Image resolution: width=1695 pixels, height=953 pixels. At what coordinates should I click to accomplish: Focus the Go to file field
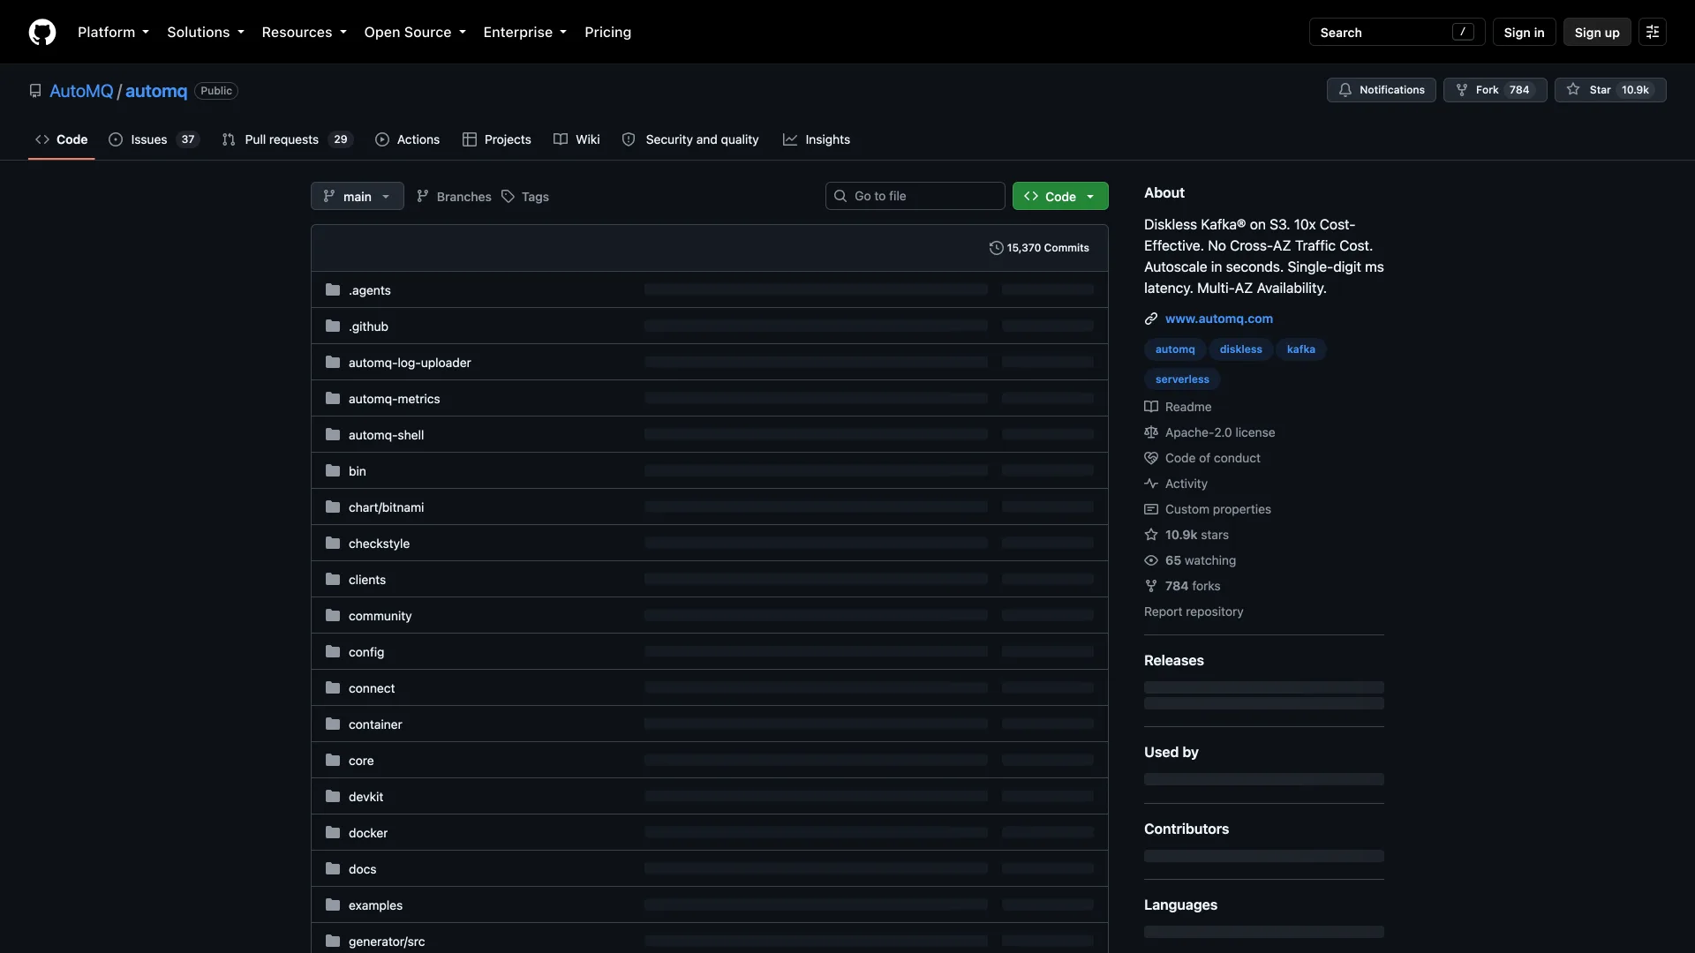[x=915, y=196]
